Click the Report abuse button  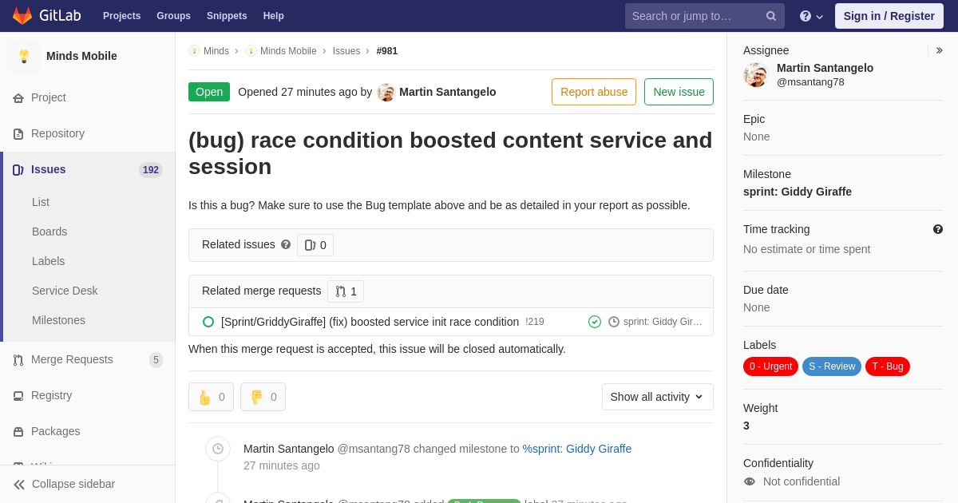click(594, 92)
